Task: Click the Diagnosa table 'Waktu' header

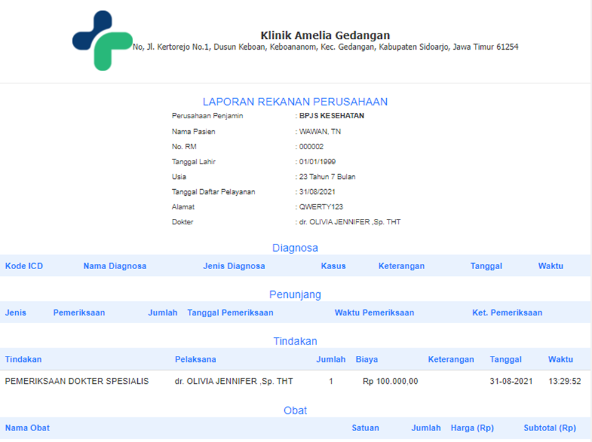Action: pos(551,266)
